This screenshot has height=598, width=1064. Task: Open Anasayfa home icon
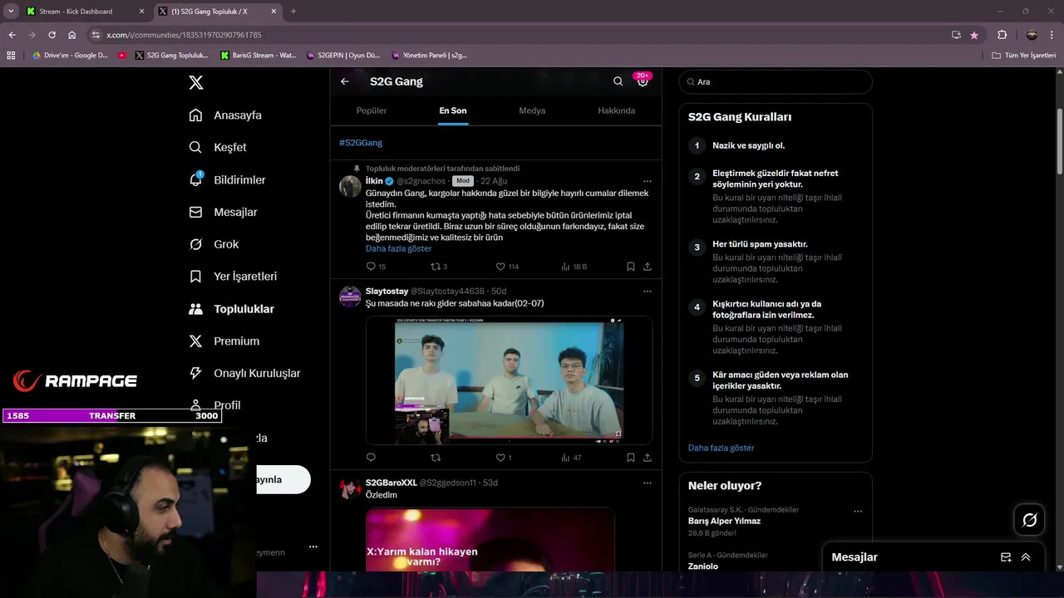pyautogui.click(x=195, y=115)
